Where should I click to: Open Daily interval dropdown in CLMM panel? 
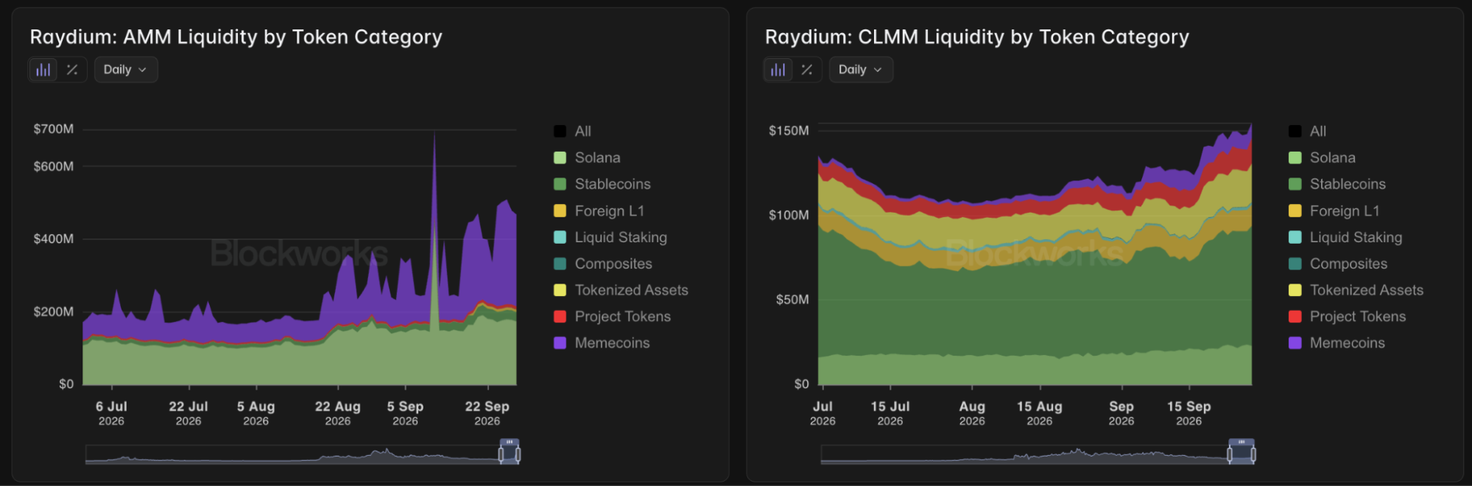point(861,70)
